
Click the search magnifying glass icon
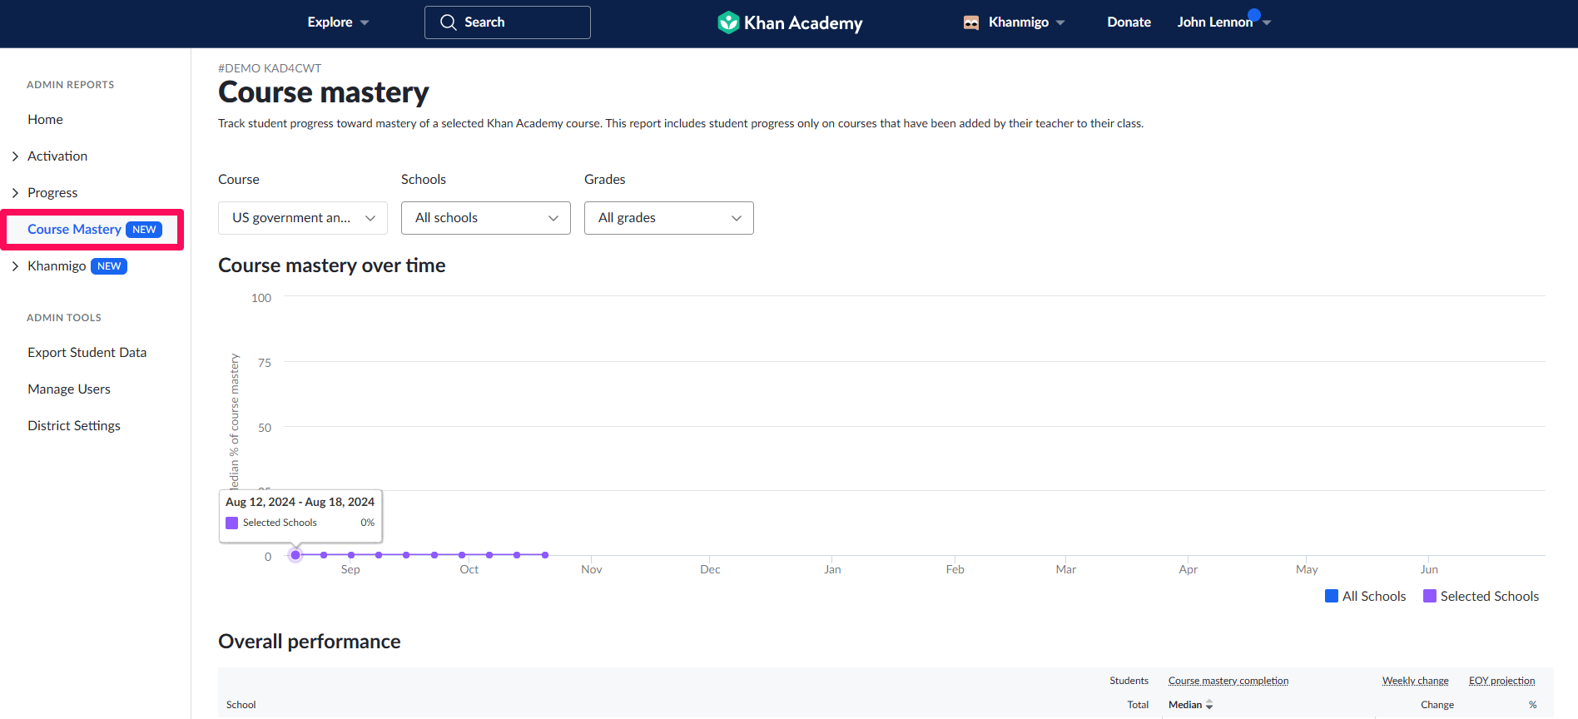click(448, 22)
